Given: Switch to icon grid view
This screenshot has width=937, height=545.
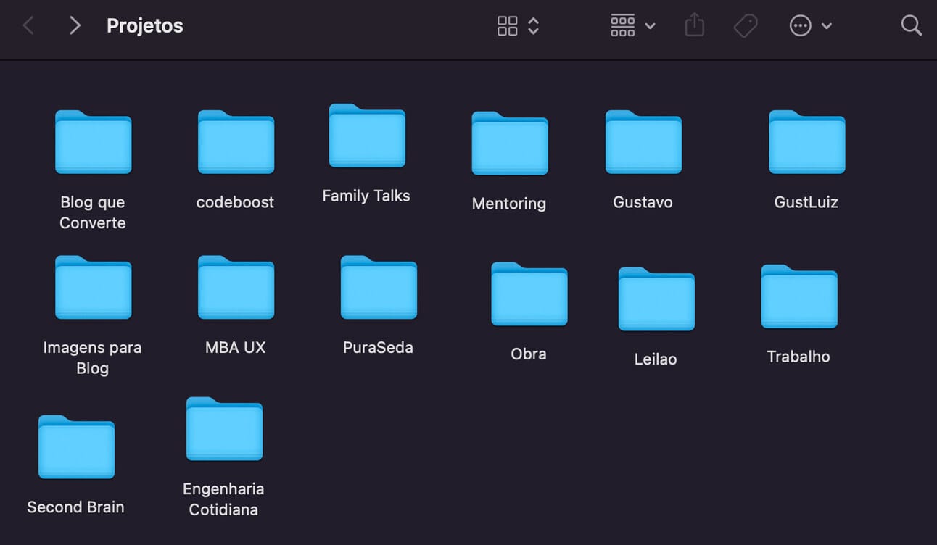Looking at the screenshot, I should (508, 26).
